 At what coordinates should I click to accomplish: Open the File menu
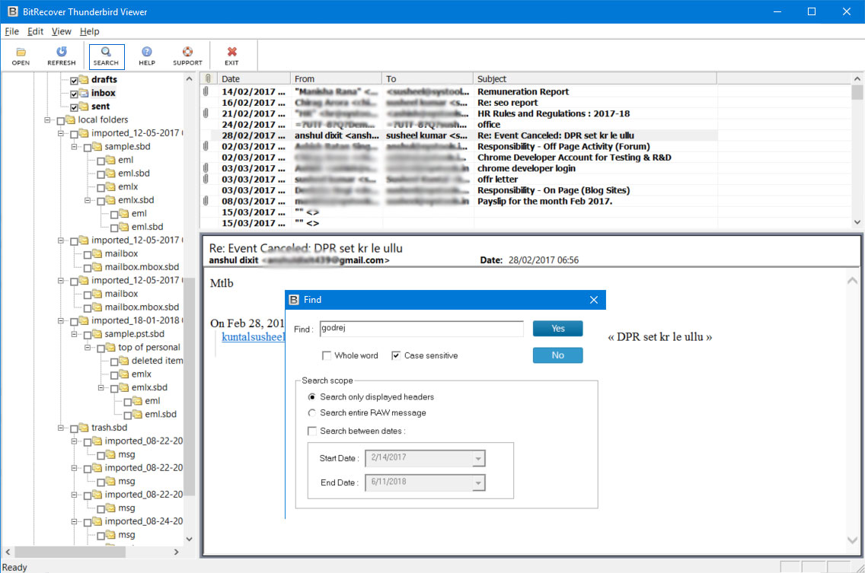point(11,31)
